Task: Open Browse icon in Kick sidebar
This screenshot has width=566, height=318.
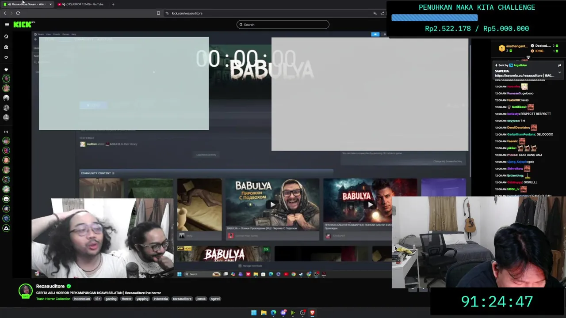Action: pyautogui.click(x=6, y=47)
